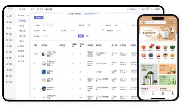The height and width of the screenshot is (107, 182).
Task: Open the 首页 home icon in sidebar
Action: coord(7,16)
